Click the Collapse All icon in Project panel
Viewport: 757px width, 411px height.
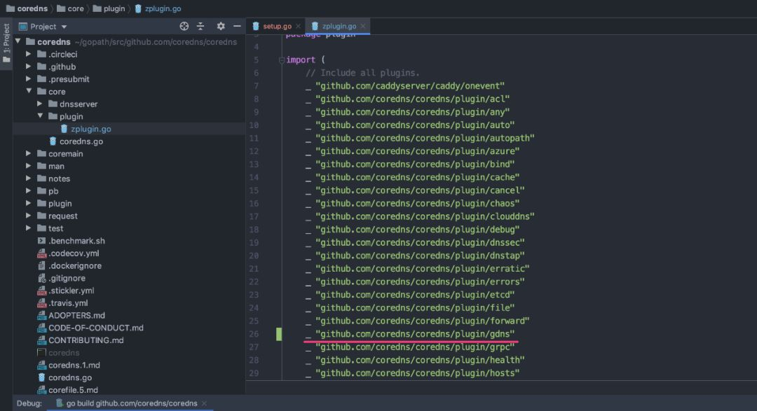point(200,27)
